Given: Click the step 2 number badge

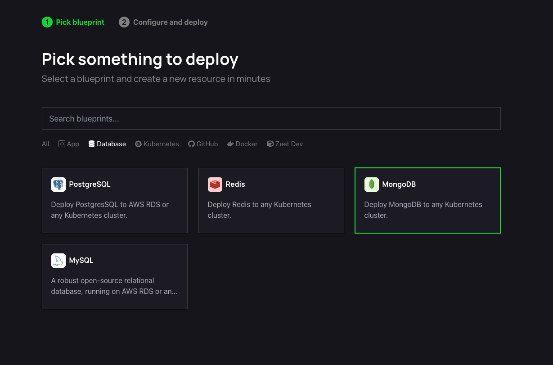Looking at the screenshot, I should click(124, 22).
